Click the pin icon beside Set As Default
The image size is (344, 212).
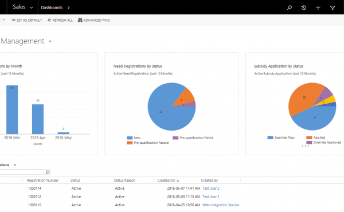(x=13, y=20)
